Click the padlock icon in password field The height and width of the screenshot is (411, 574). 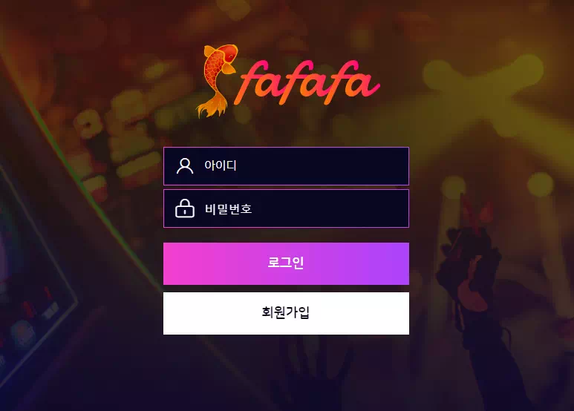coord(185,208)
